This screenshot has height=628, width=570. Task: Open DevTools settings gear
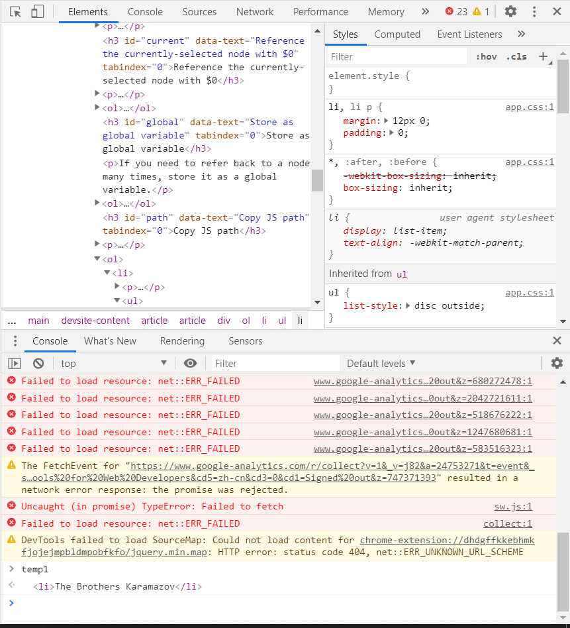(x=510, y=12)
